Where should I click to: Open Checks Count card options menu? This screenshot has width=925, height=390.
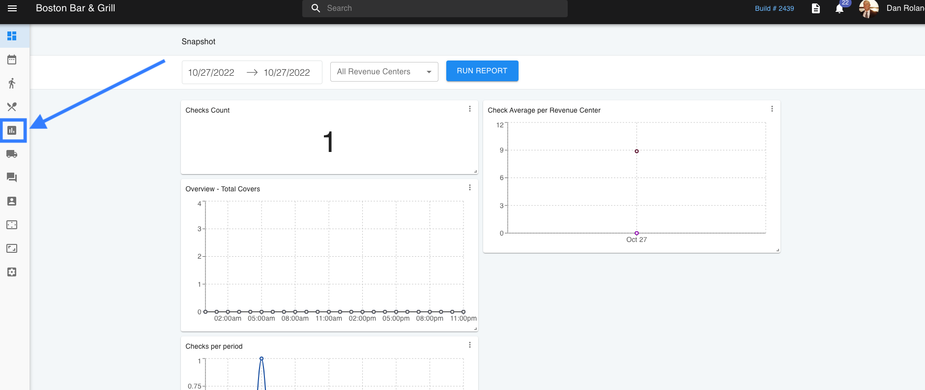(470, 109)
